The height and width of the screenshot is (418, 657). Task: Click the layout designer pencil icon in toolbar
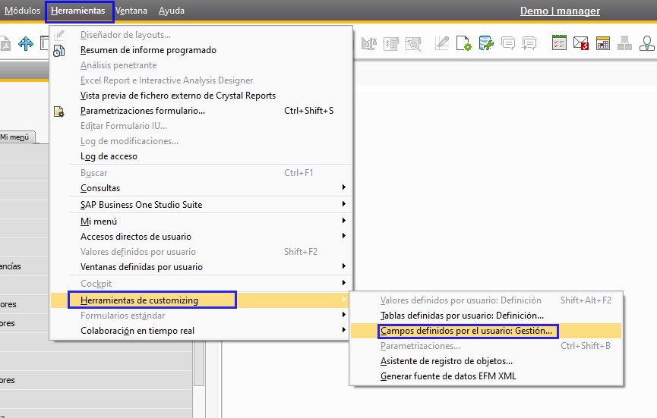click(x=441, y=43)
